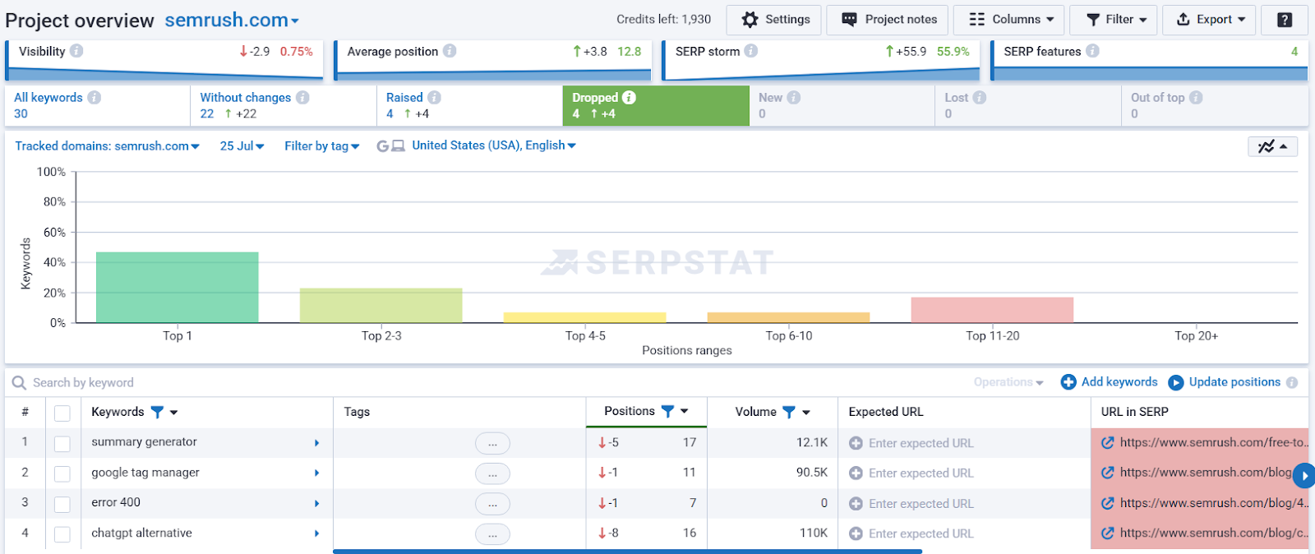This screenshot has height=554, width=1315.
Task: Select the chatgpt alternative row checkbox
Action: (62, 534)
